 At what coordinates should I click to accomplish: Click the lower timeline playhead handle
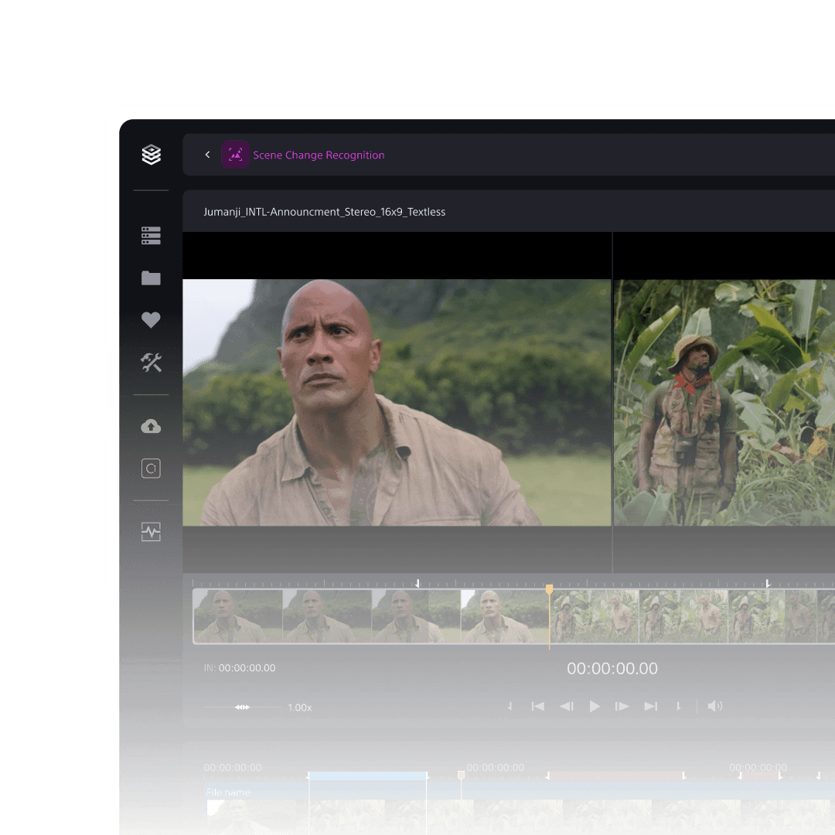[461, 775]
